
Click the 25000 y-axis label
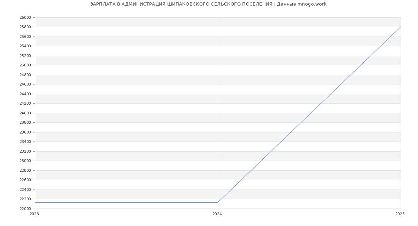(25, 65)
